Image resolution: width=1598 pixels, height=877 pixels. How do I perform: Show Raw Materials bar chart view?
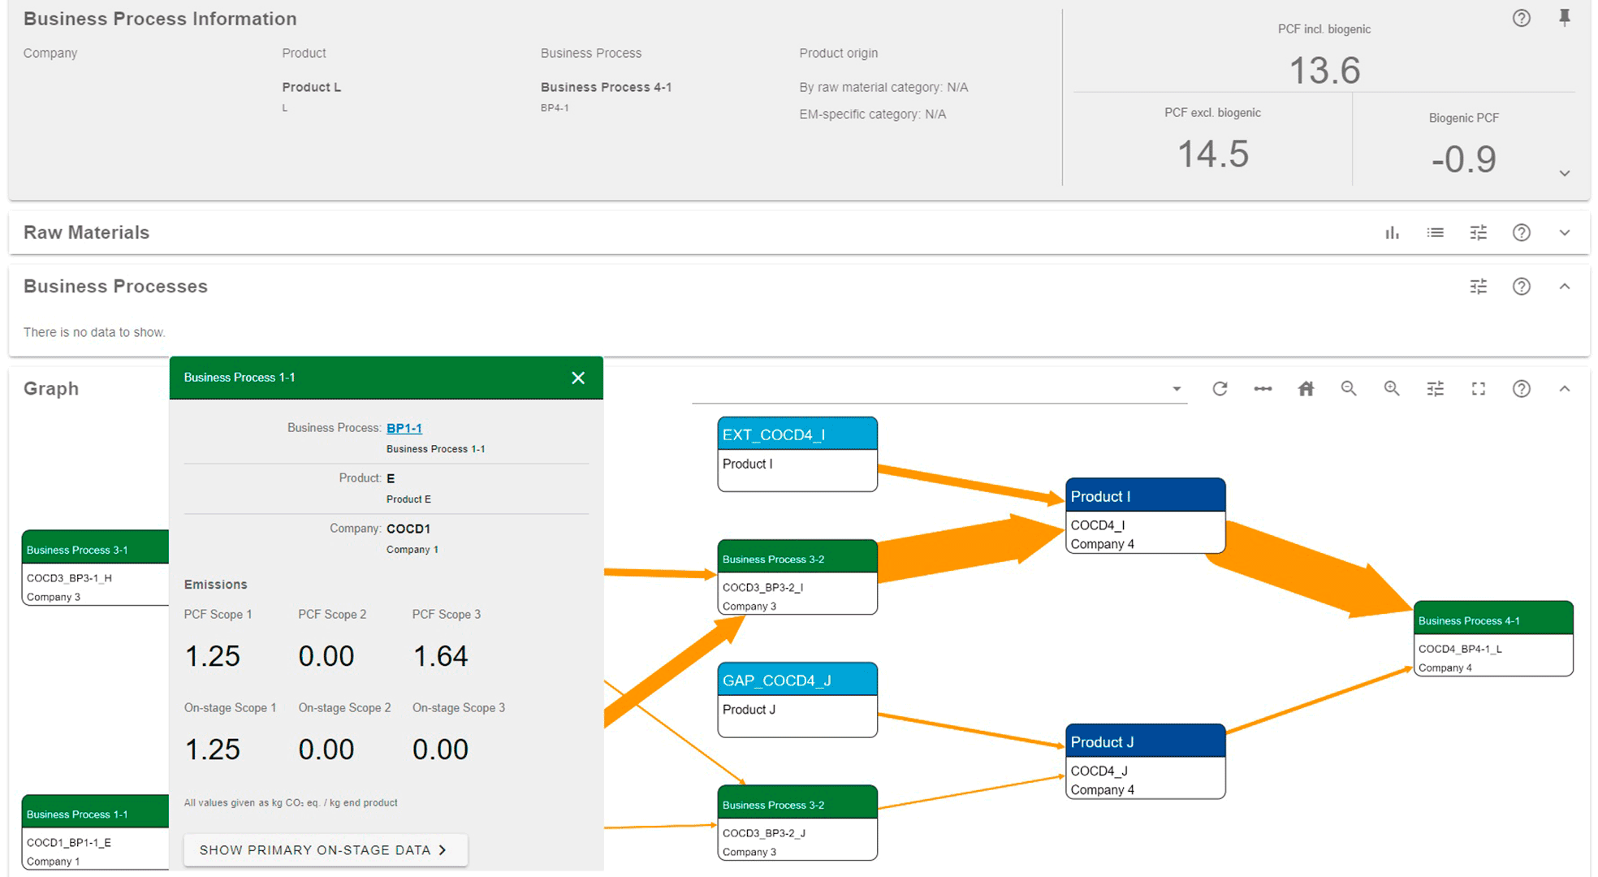(x=1393, y=233)
